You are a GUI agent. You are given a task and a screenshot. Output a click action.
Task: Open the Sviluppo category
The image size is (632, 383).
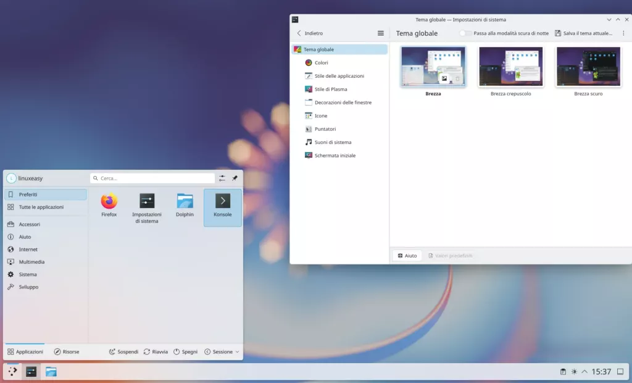coord(46,287)
